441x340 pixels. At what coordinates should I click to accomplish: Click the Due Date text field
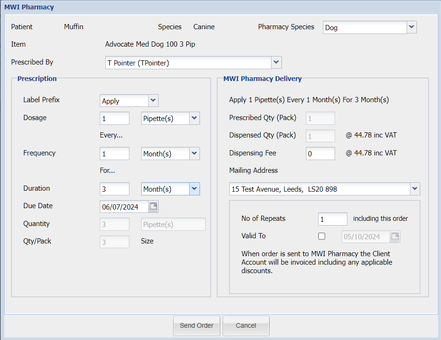(x=124, y=207)
